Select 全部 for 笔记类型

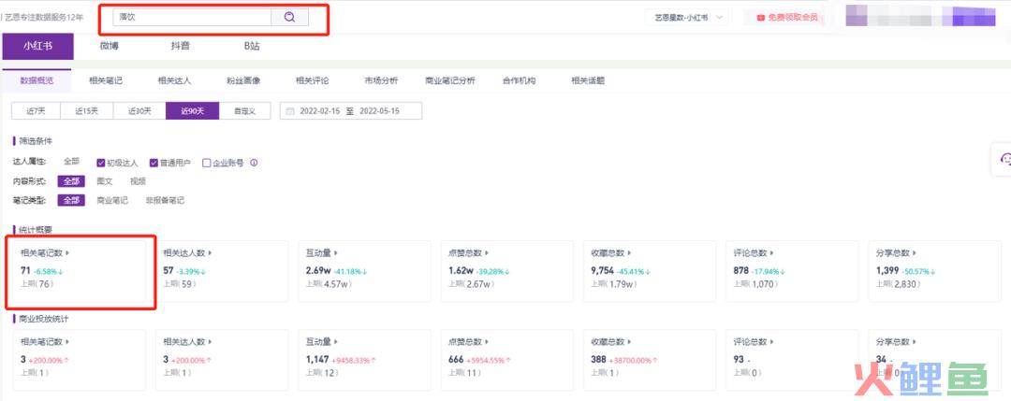pos(71,200)
